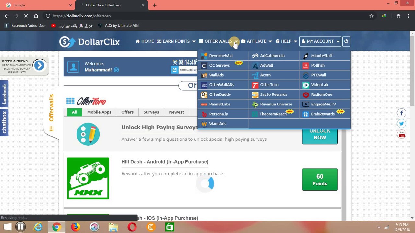The width and height of the screenshot is (415, 233).
Task: Open AdGatemedia offer wall
Action: (274, 56)
